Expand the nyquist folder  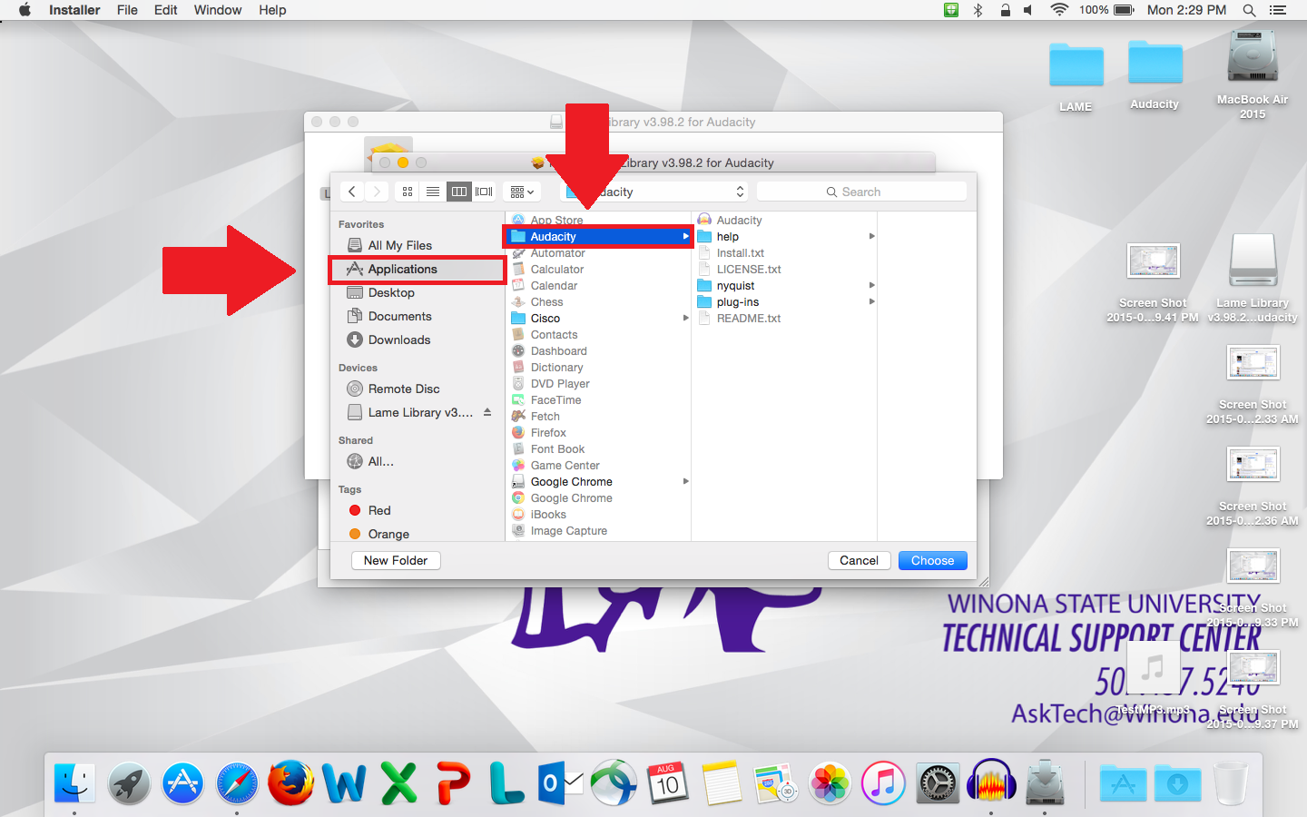coord(735,286)
